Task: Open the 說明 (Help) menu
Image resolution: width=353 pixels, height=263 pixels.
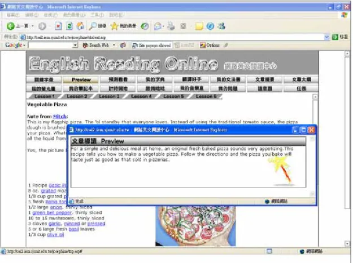Action: click(x=116, y=15)
